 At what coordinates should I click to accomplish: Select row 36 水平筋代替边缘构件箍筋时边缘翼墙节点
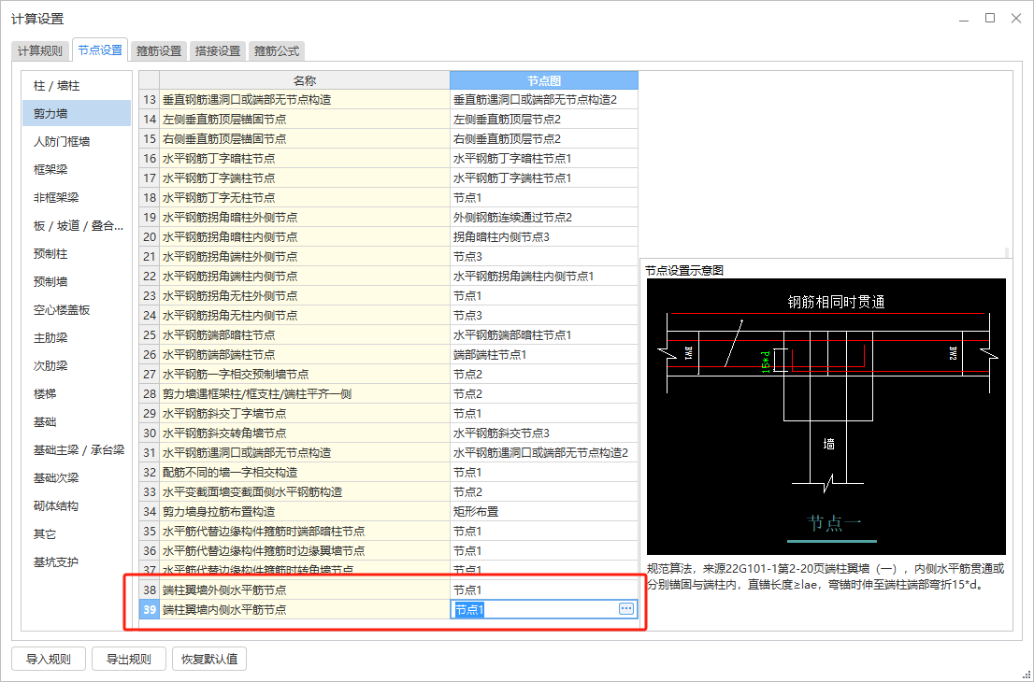[x=305, y=551]
